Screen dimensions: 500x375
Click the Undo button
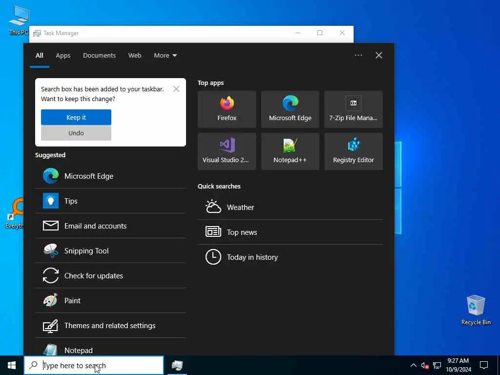point(76,133)
